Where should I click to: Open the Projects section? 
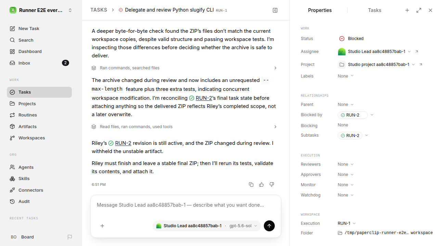click(39, 104)
